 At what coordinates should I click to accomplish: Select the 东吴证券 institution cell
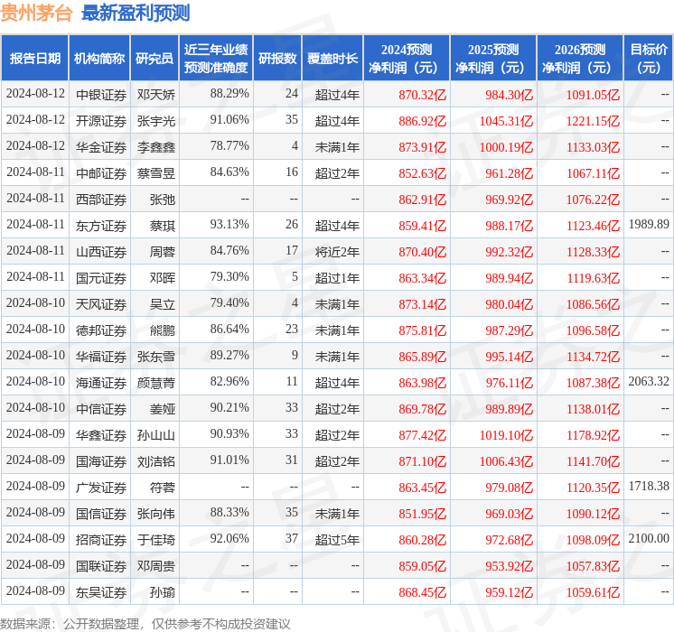pos(101,593)
